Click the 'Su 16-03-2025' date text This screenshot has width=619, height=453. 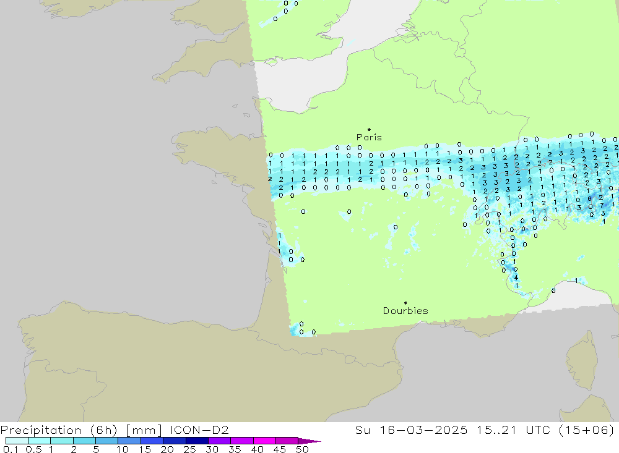coord(412,430)
